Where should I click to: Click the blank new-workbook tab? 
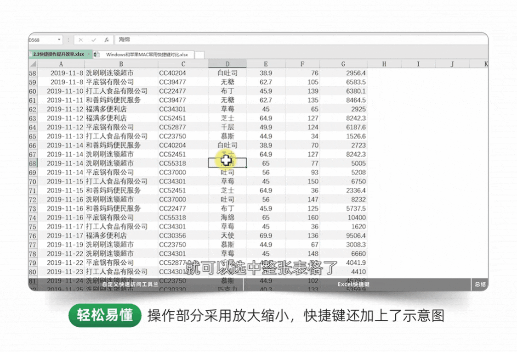(199, 55)
